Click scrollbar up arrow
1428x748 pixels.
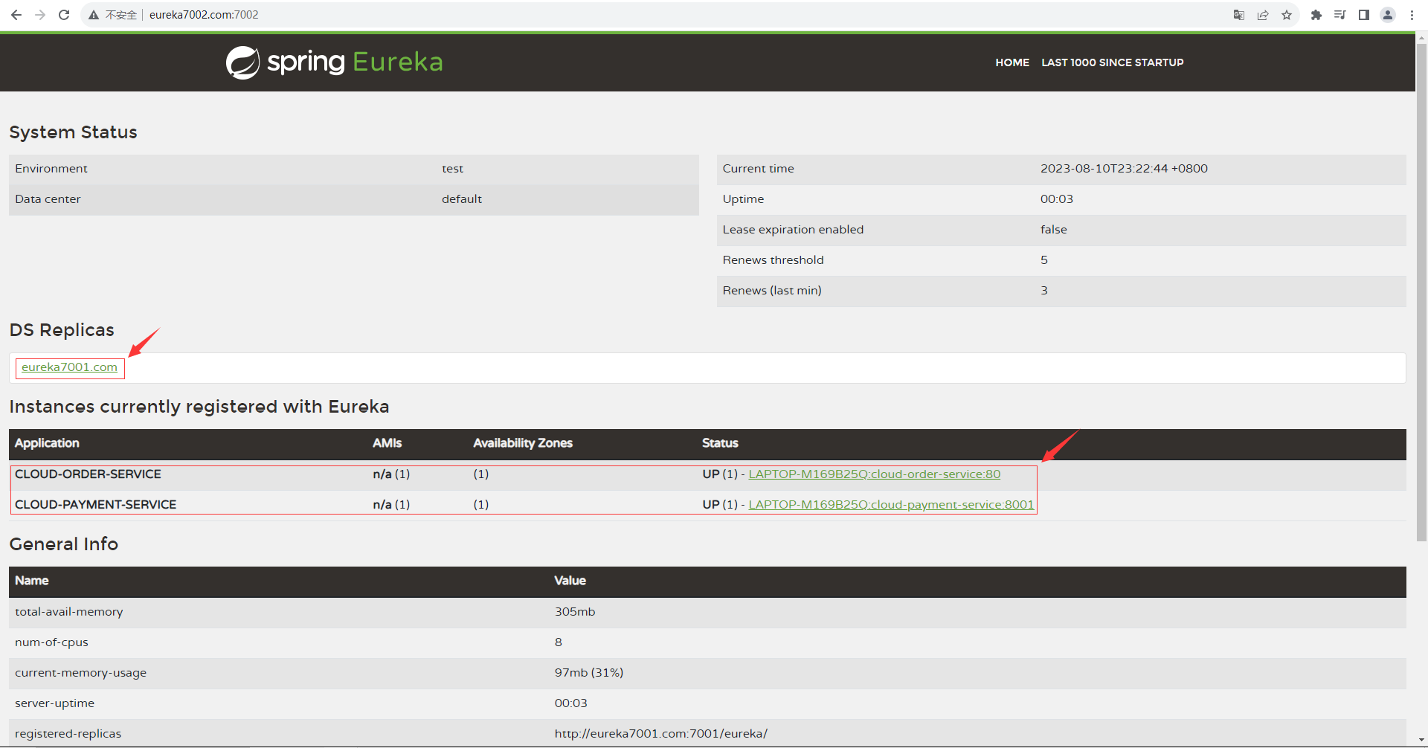click(1421, 36)
